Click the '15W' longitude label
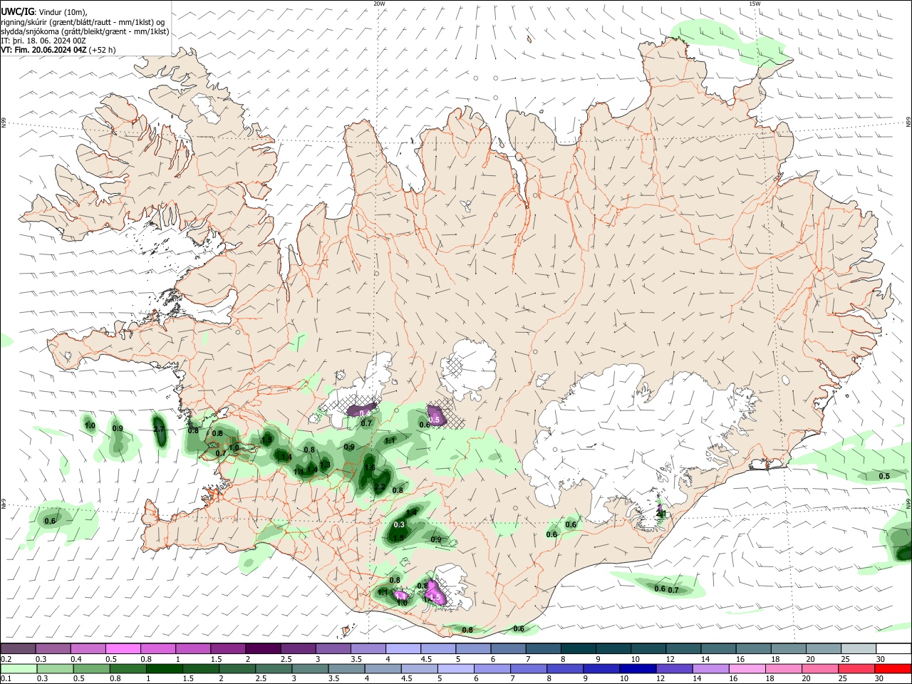Screen dimensions: 912x684 pos(755,4)
